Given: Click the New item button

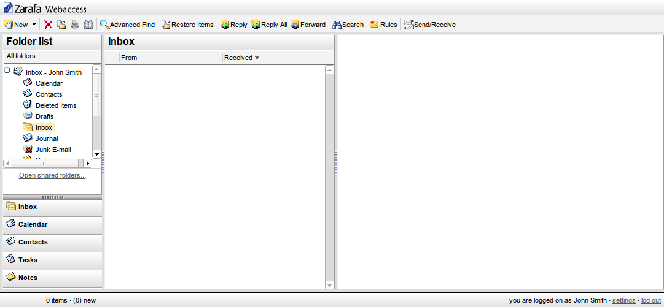Looking at the screenshot, I should coord(16,25).
